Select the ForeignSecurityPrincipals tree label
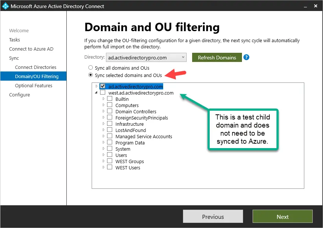Screen dimensions: 323x228 point(142,118)
